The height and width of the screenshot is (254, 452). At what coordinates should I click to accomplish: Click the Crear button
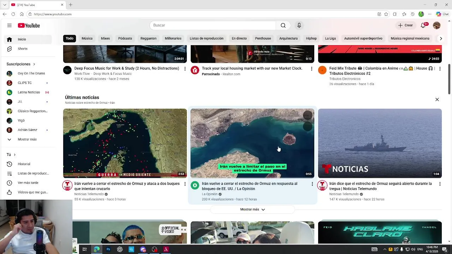point(405,25)
